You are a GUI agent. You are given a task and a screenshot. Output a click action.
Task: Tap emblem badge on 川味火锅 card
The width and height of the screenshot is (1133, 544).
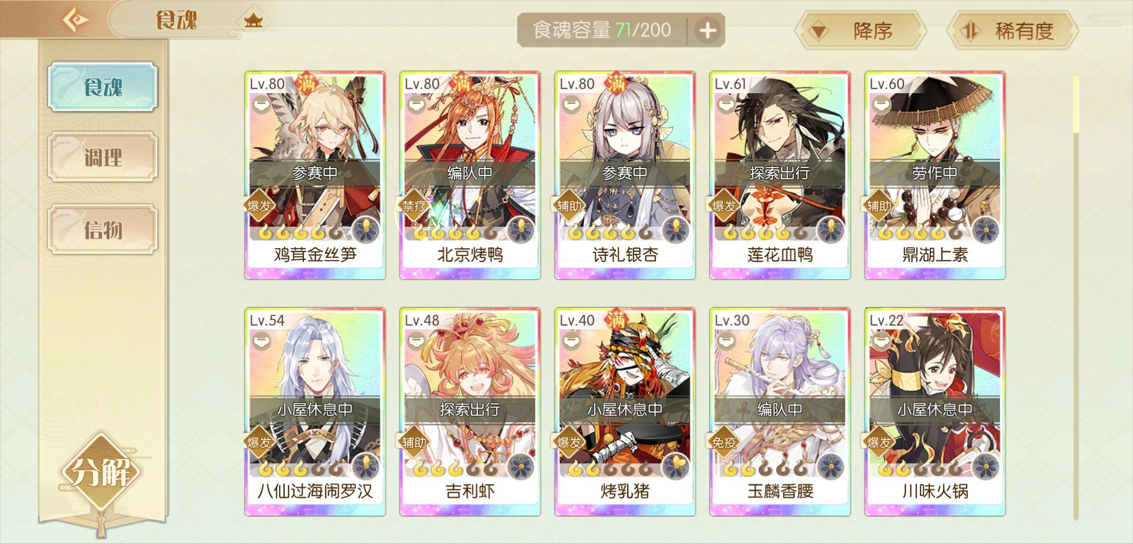click(985, 466)
